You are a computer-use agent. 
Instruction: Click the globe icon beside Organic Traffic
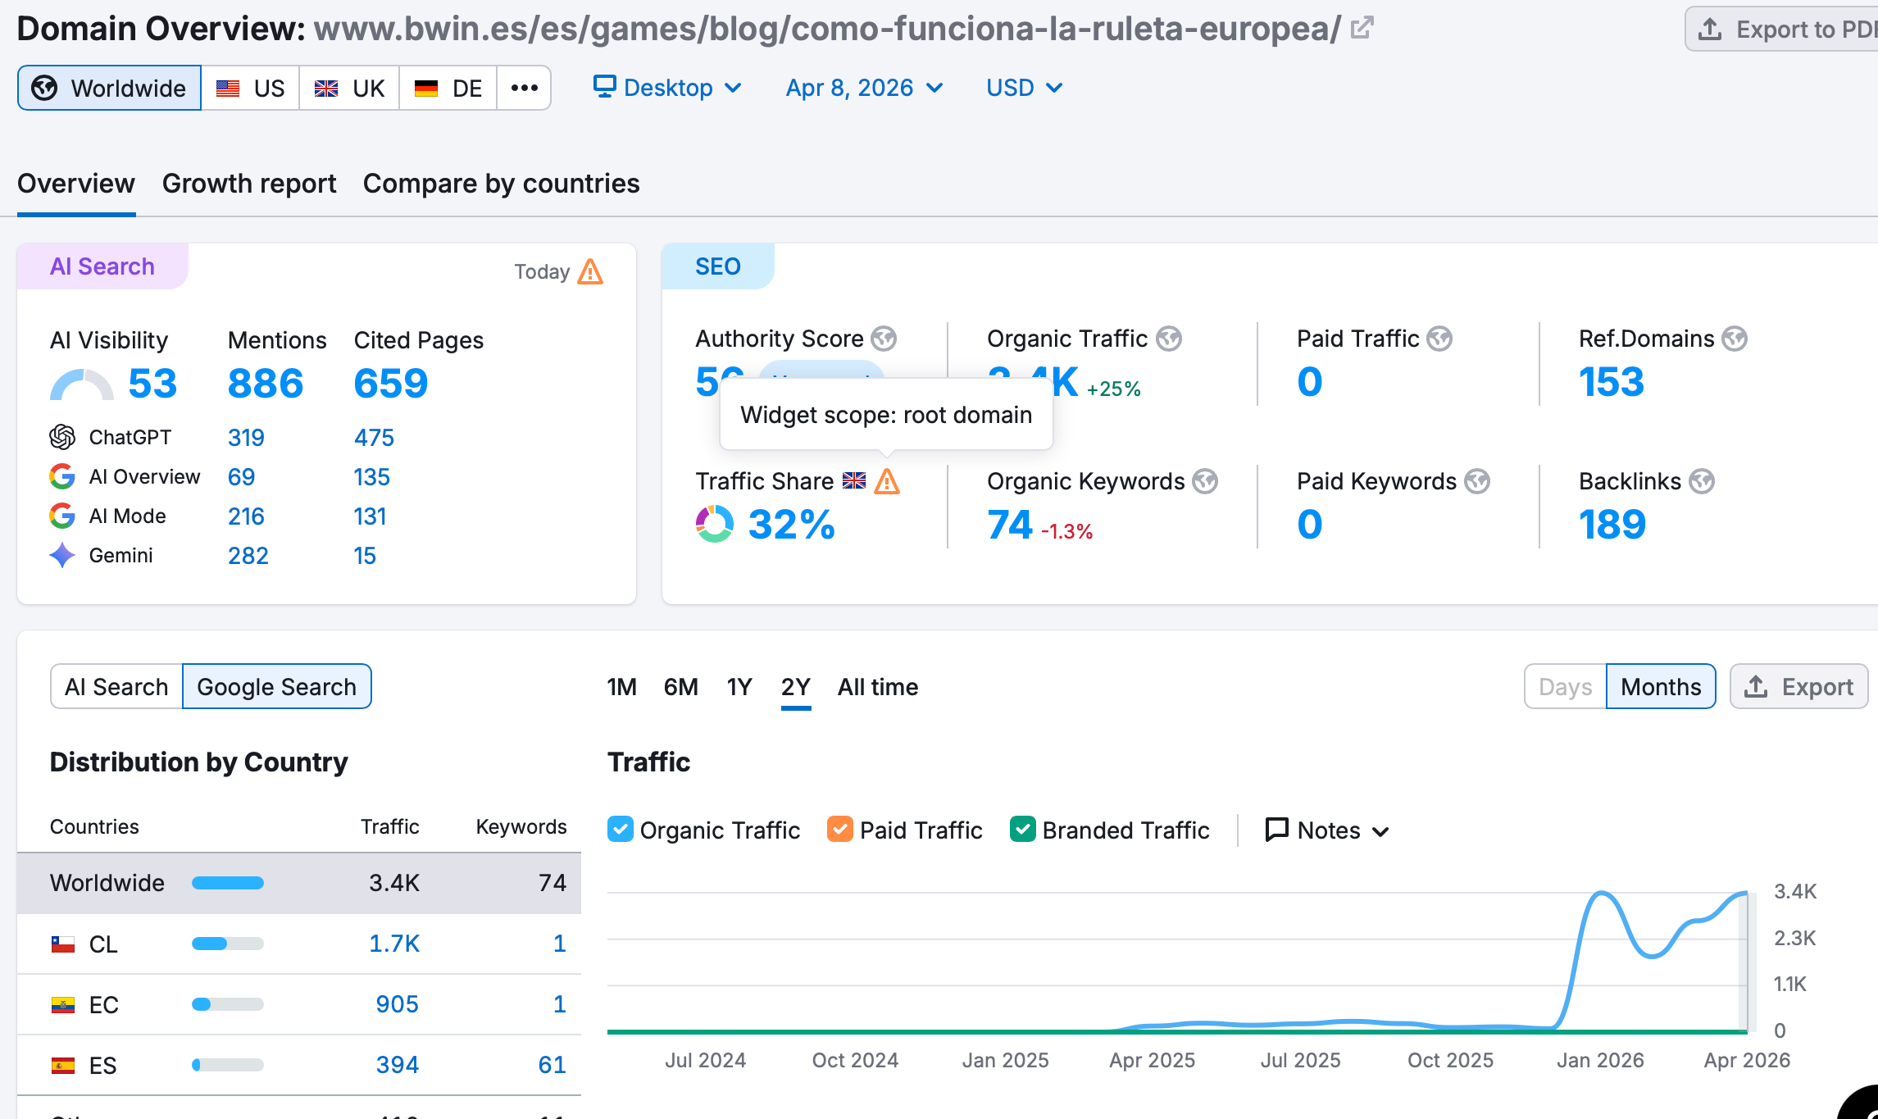tap(1168, 339)
